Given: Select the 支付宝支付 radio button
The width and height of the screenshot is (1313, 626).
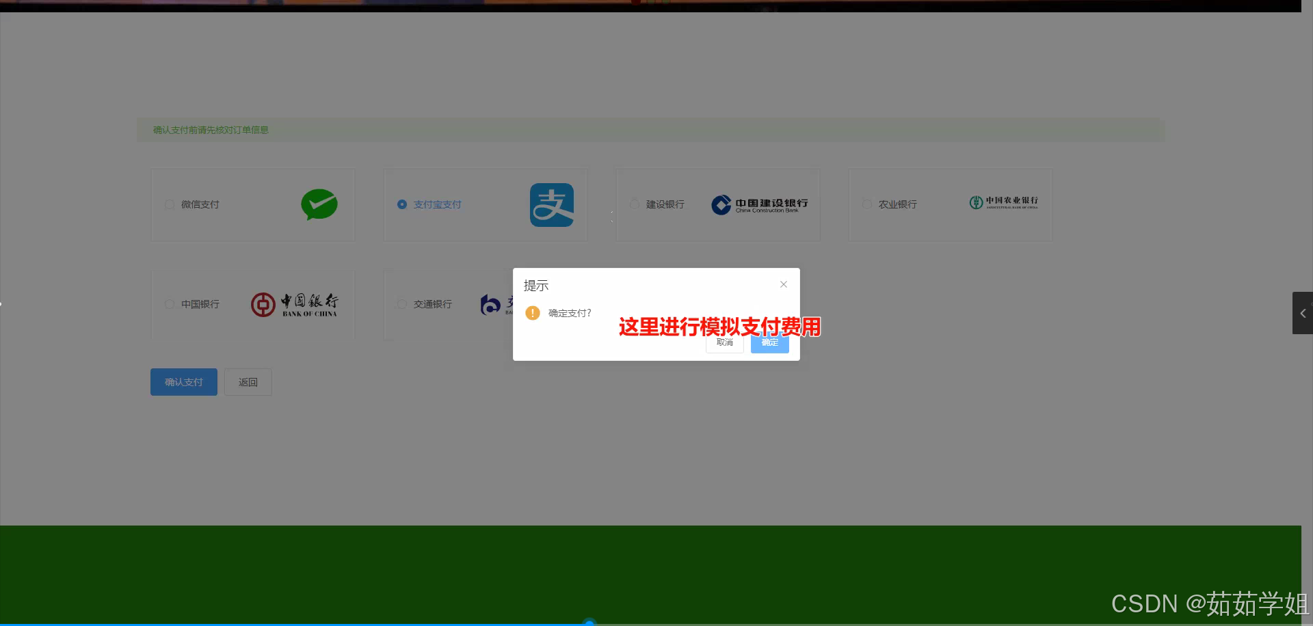Looking at the screenshot, I should (402, 204).
